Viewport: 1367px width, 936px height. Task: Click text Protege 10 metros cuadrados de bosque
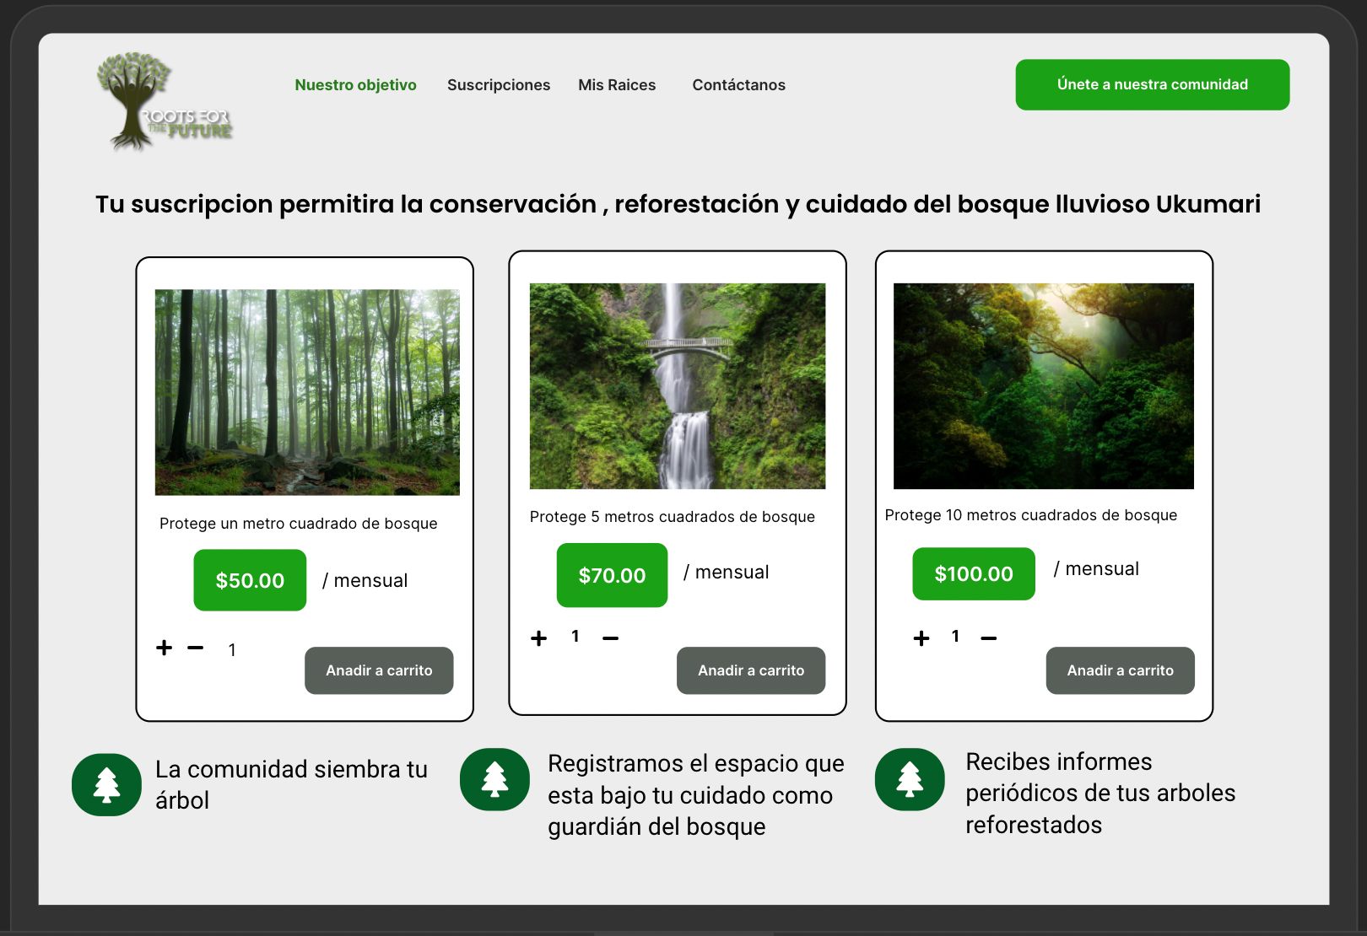1031,515
